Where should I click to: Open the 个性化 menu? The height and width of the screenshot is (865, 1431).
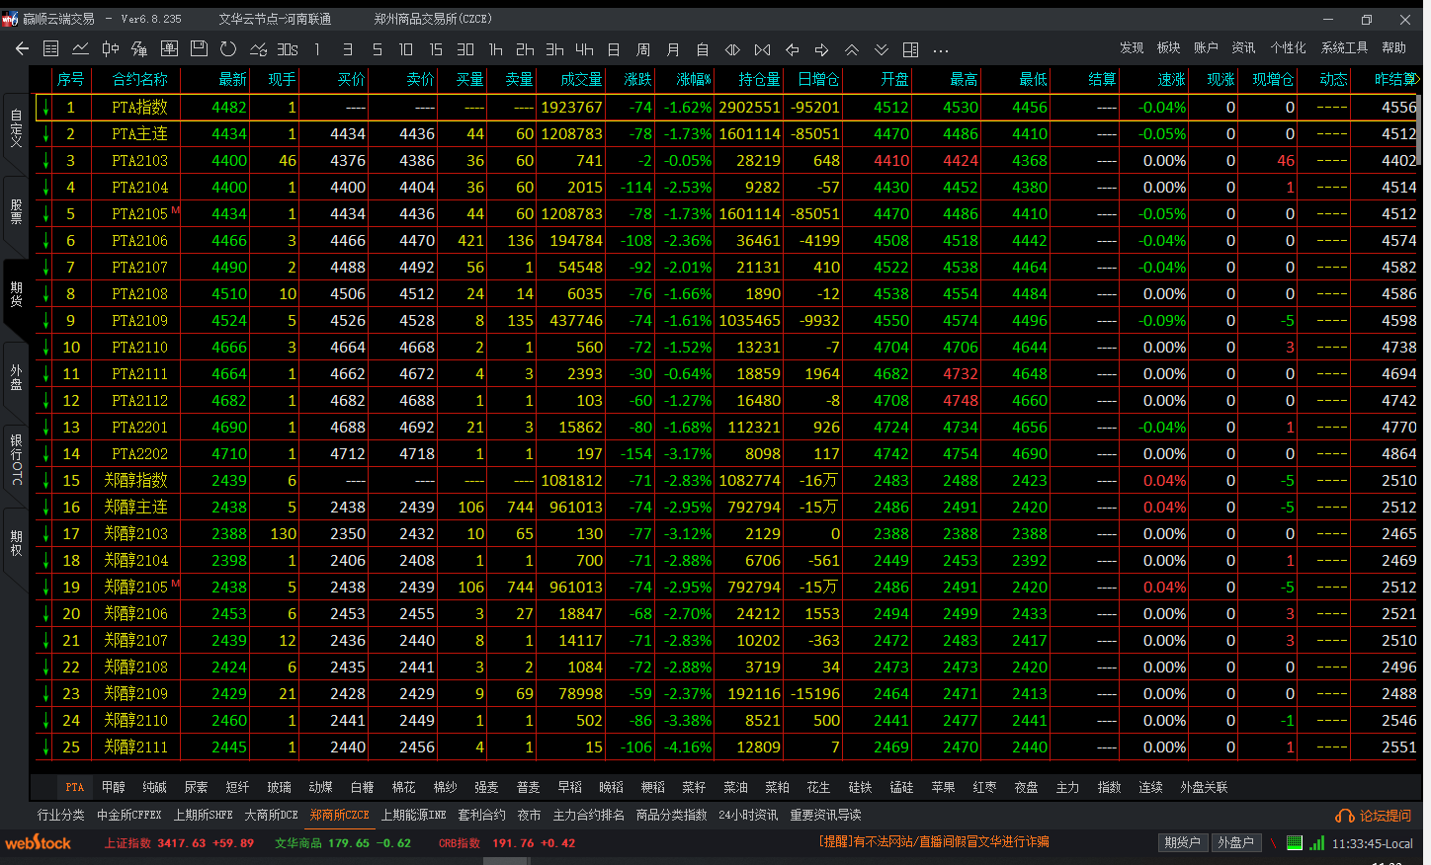(x=1288, y=47)
